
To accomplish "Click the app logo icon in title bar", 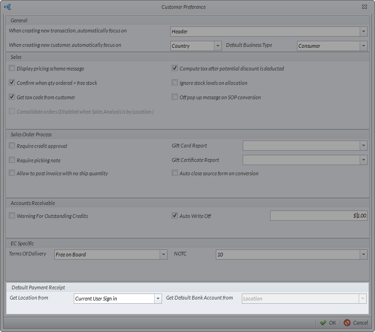I will [7, 7].
